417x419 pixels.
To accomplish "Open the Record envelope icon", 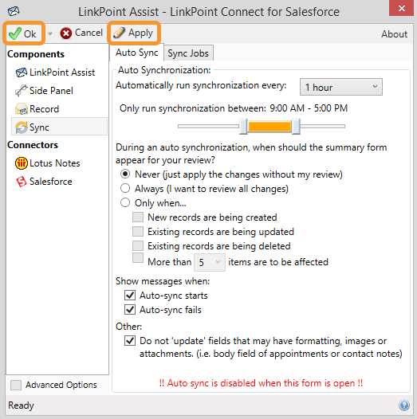I will click(22, 109).
